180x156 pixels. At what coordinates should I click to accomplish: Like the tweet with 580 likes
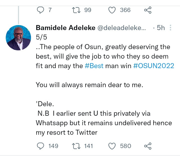(112, 146)
